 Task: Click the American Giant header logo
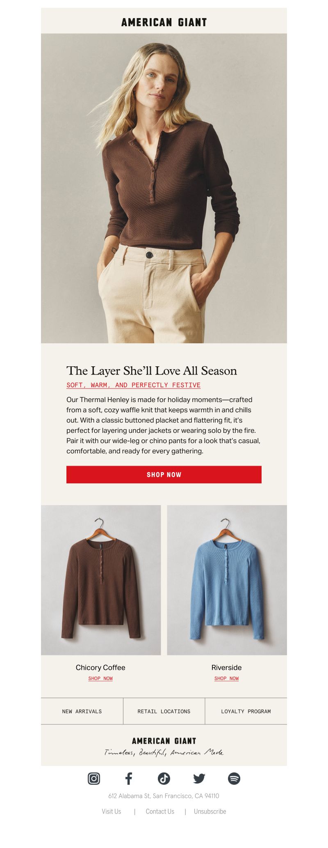point(164,22)
